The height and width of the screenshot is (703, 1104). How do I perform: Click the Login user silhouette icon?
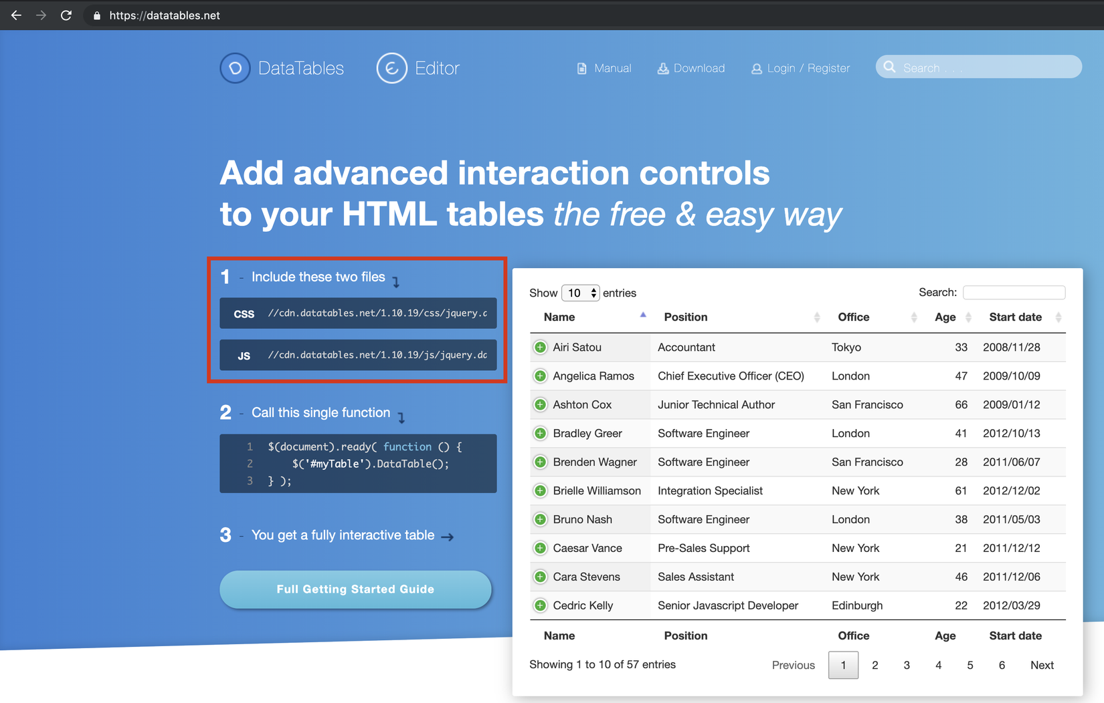pyautogui.click(x=757, y=69)
